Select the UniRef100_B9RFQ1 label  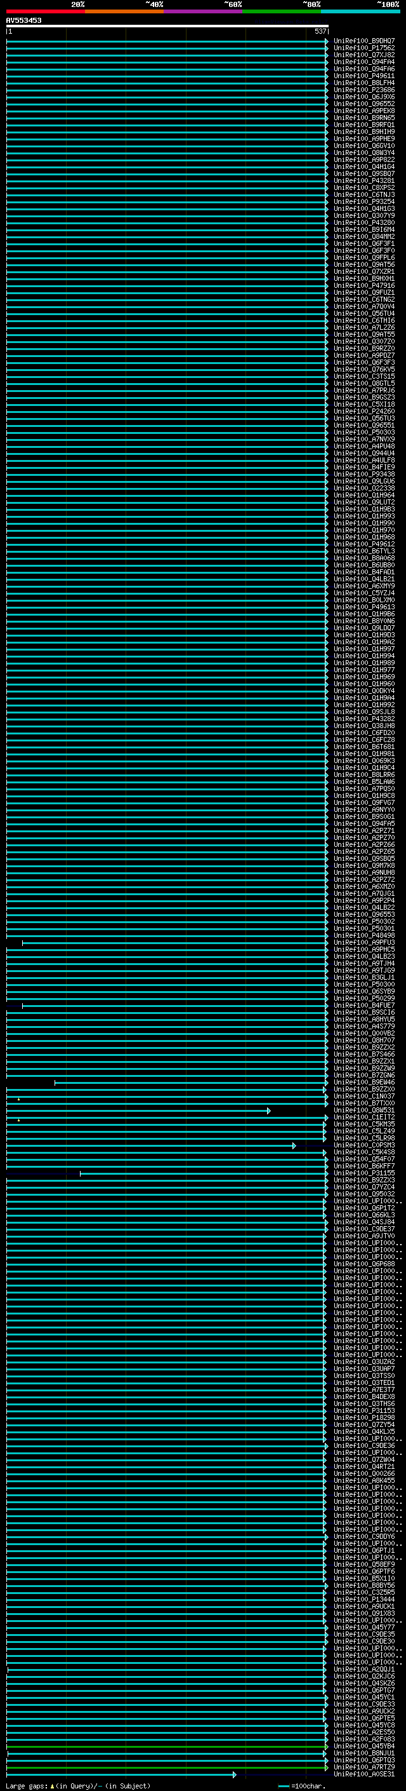[364, 125]
